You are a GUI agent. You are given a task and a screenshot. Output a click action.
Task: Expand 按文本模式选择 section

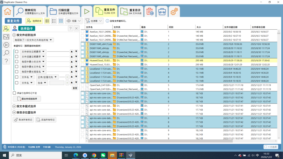click(x=14, y=106)
